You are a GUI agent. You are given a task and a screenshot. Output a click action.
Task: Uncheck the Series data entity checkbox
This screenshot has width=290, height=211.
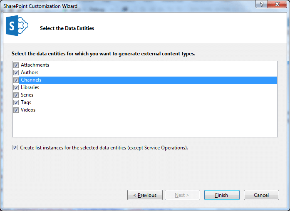click(x=16, y=95)
